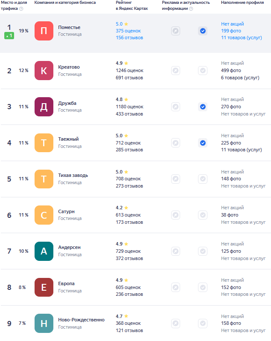
Task: Open the blue Нет акций link for Поместье
Action: tap(233, 24)
